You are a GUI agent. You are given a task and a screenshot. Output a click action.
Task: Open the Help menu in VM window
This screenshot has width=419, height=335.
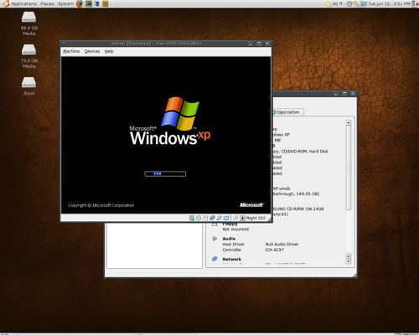pos(109,51)
